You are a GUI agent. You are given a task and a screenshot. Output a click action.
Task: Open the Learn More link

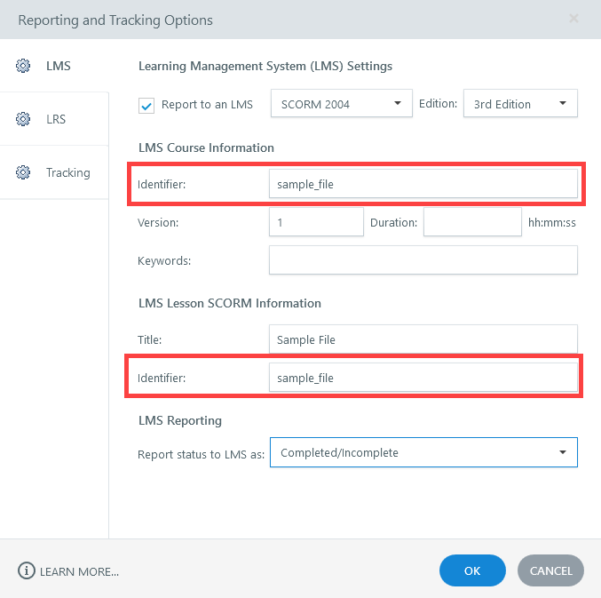(79, 571)
